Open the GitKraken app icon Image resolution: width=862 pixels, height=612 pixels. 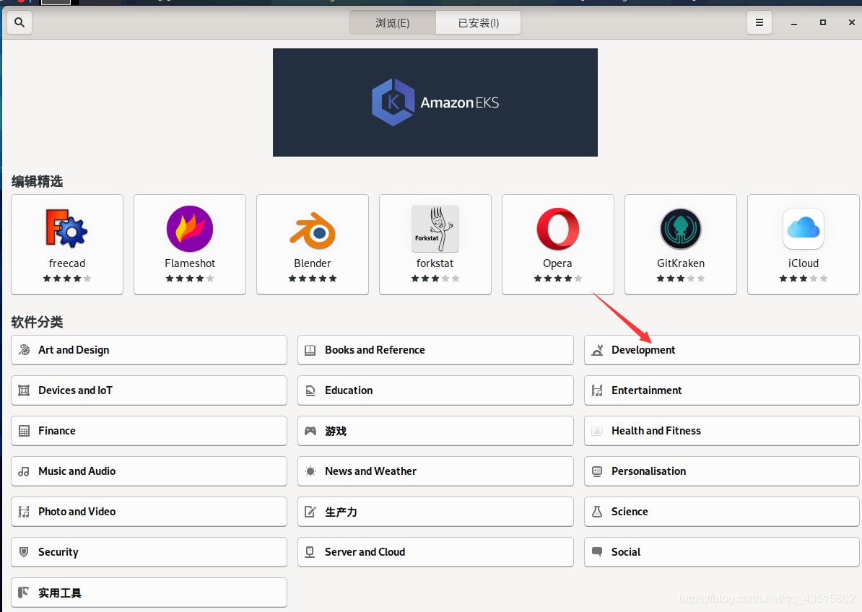(681, 229)
